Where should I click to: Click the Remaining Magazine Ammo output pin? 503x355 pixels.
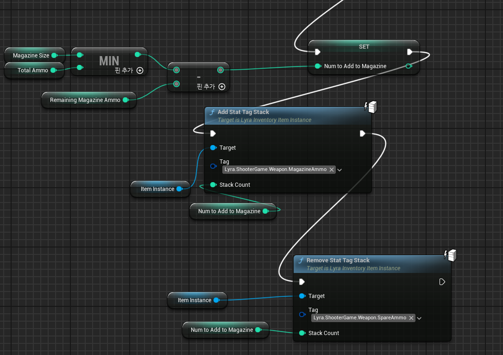(x=126, y=100)
